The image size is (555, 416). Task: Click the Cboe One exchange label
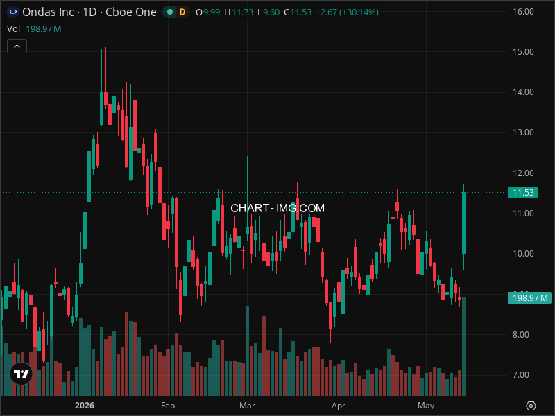[x=131, y=12]
